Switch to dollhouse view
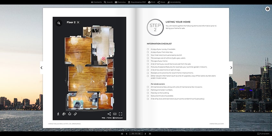Screen dimensions: 272x136 click(x=64, y=114)
